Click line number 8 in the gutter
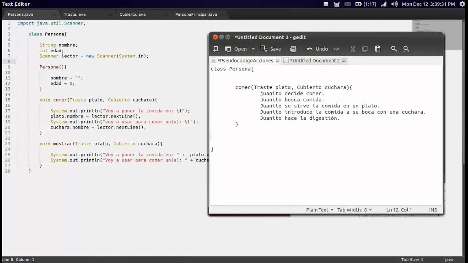The height and width of the screenshot is (263, 468). 9,61
